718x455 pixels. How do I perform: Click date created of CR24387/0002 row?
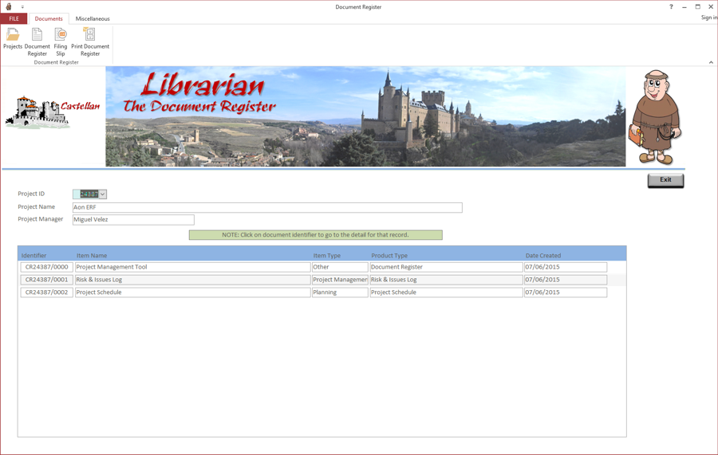566,292
